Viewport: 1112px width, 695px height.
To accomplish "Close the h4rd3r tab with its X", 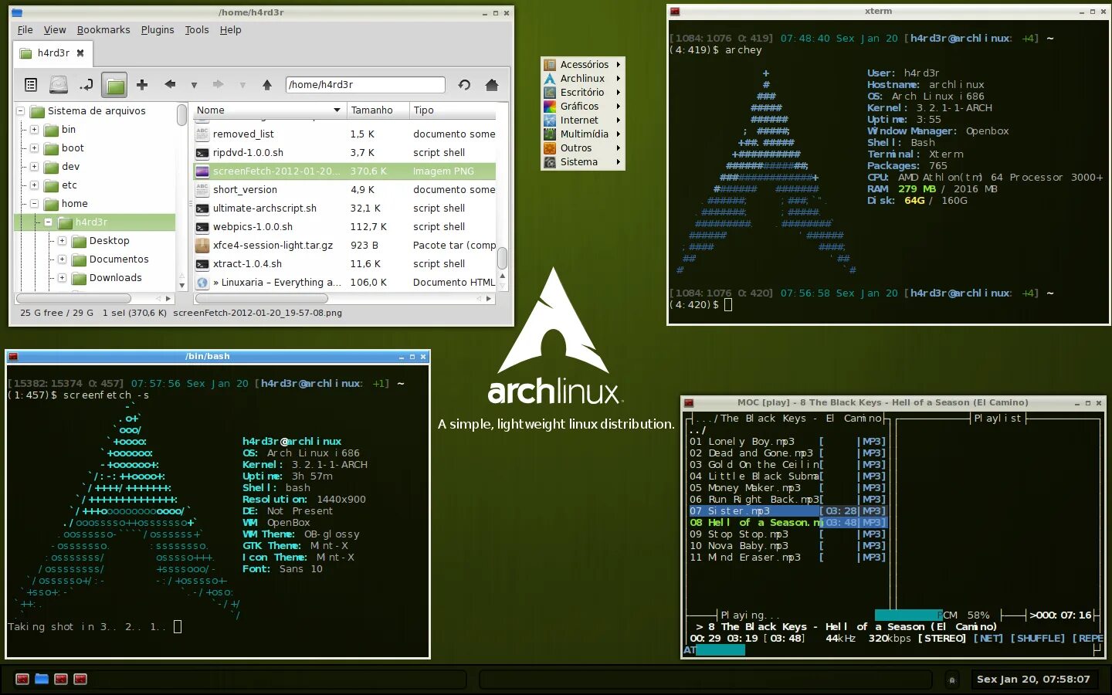I will click(x=80, y=53).
